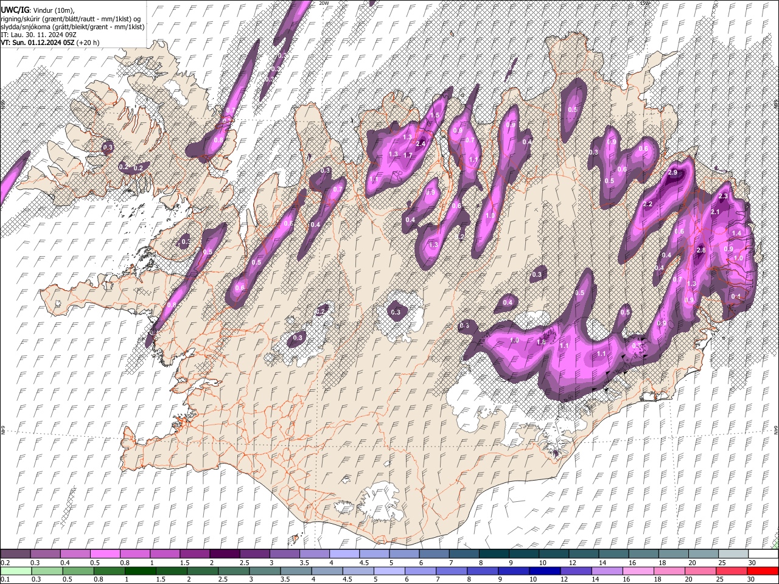Viewport: 779px width, 584px height.
Task: Select the white snow swatch starting at 30
Action: click(x=763, y=554)
